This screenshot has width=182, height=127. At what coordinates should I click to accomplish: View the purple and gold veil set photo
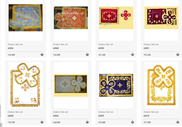click(116, 85)
